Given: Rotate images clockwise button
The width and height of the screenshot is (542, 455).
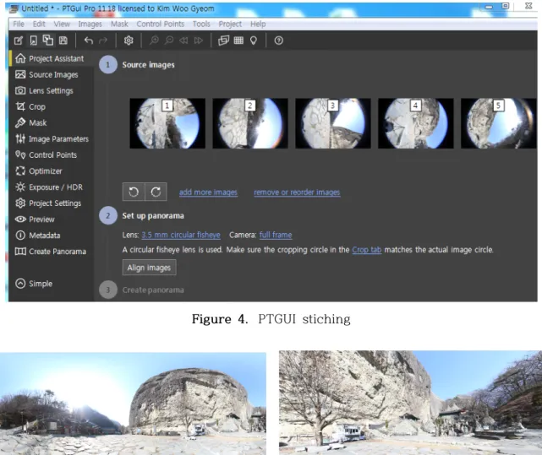Looking at the screenshot, I should click(x=156, y=192).
